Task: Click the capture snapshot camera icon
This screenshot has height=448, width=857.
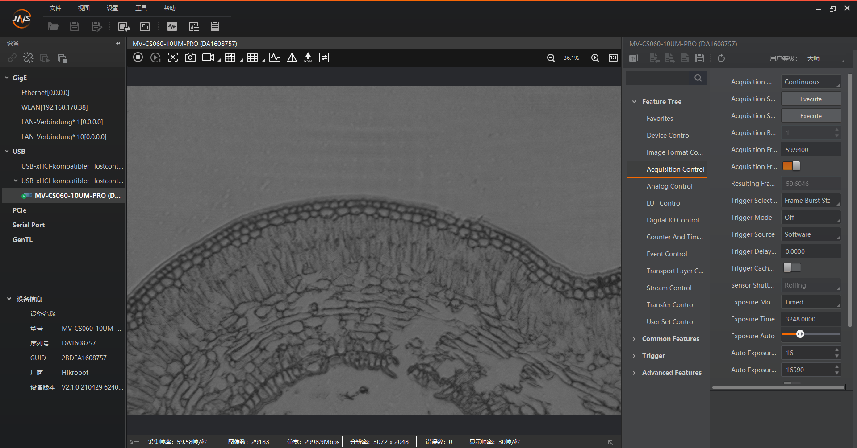Action: pos(190,58)
